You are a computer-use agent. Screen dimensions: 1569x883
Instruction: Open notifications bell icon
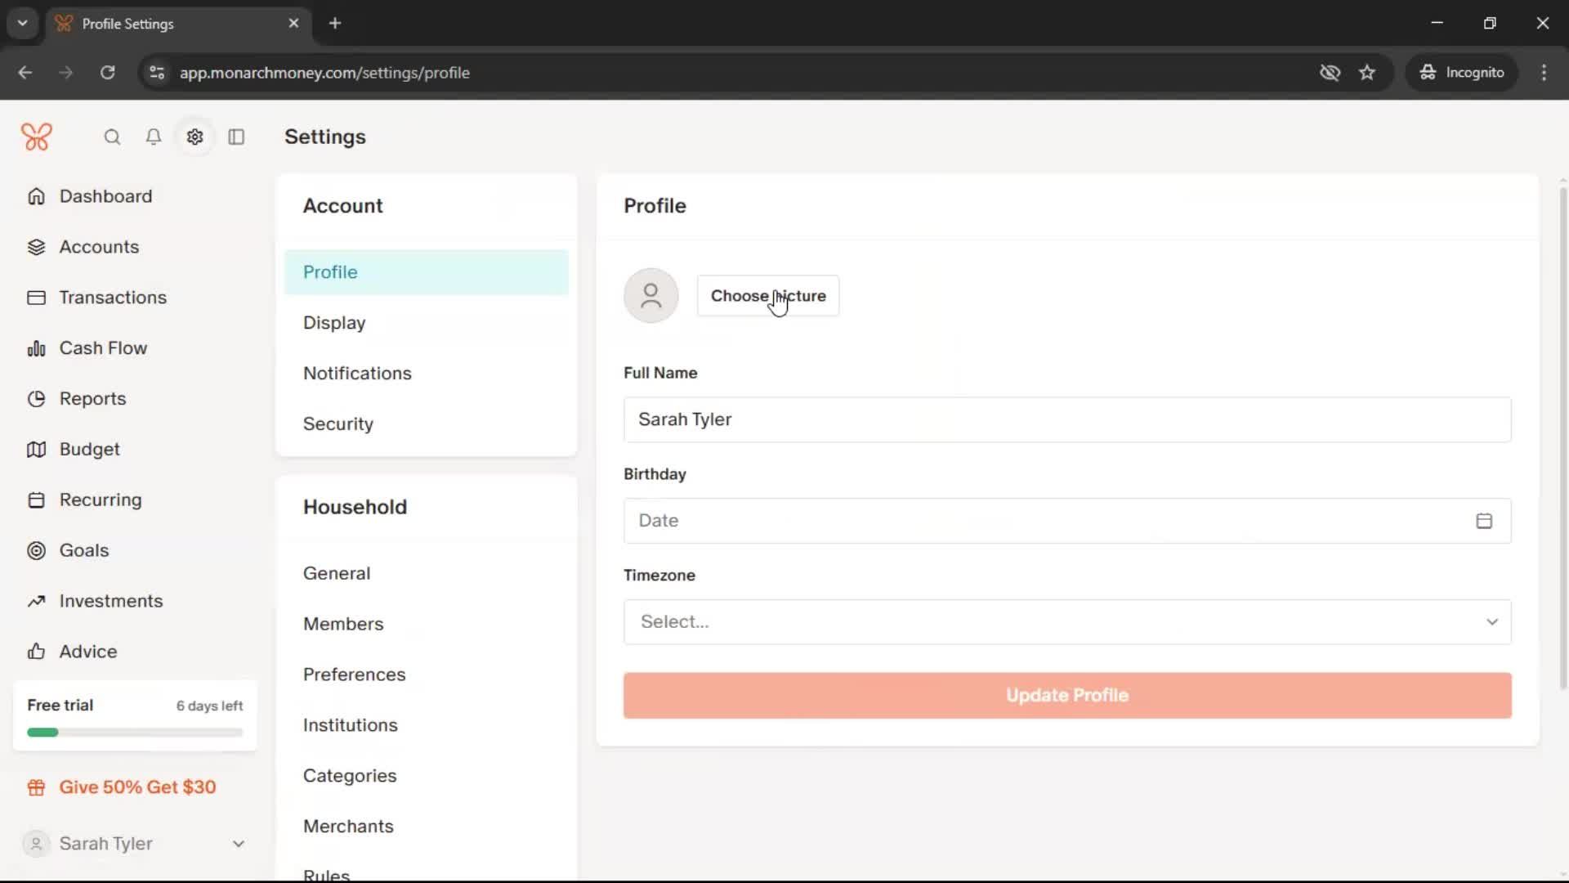[153, 137]
